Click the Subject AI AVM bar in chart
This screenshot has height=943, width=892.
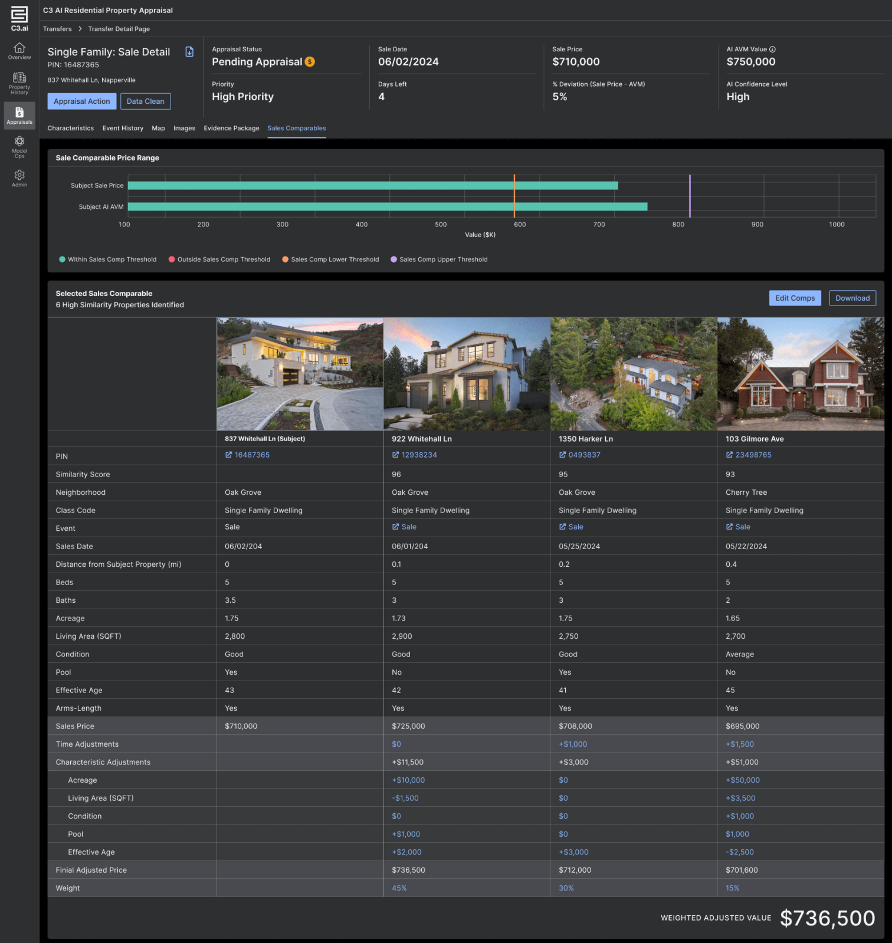point(388,207)
